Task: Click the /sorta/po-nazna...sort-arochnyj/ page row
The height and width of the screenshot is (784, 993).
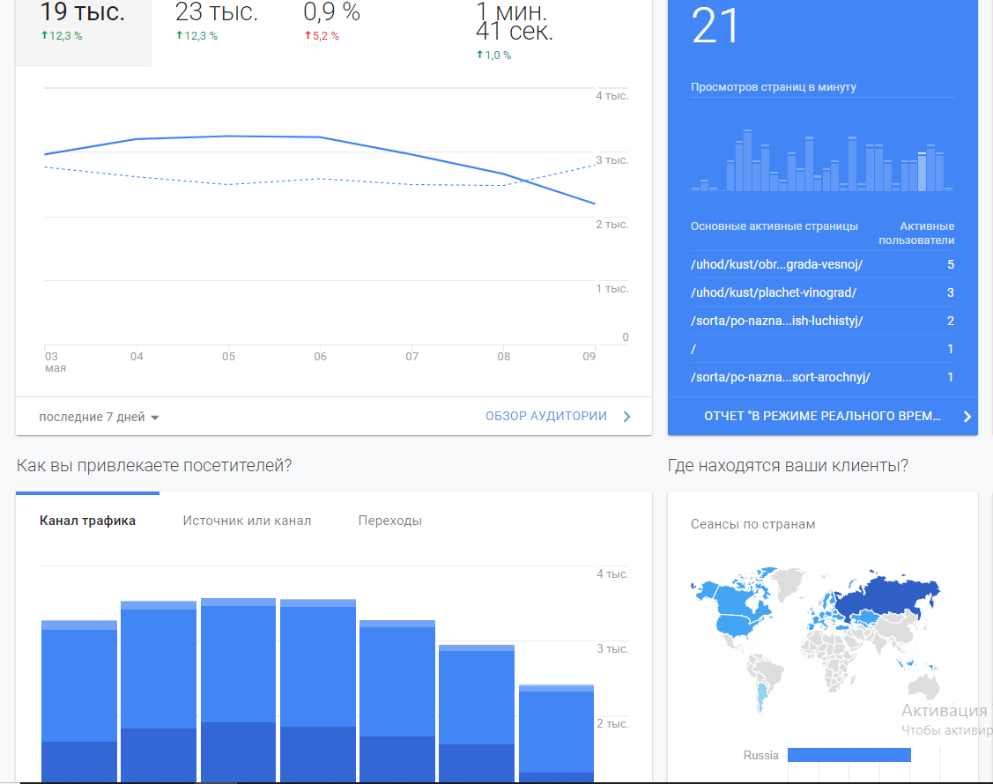Action: tap(822, 377)
